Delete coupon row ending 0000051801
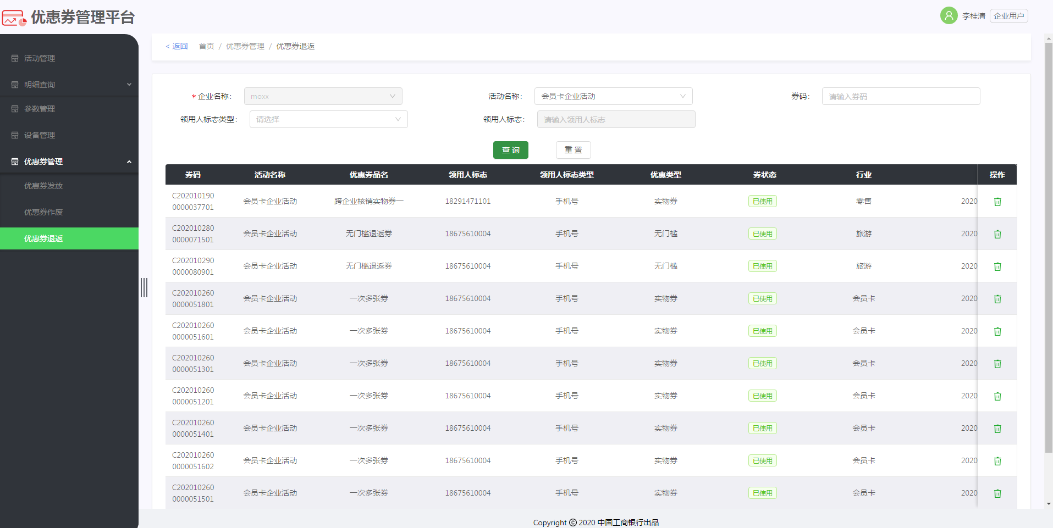 [x=997, y=299]
